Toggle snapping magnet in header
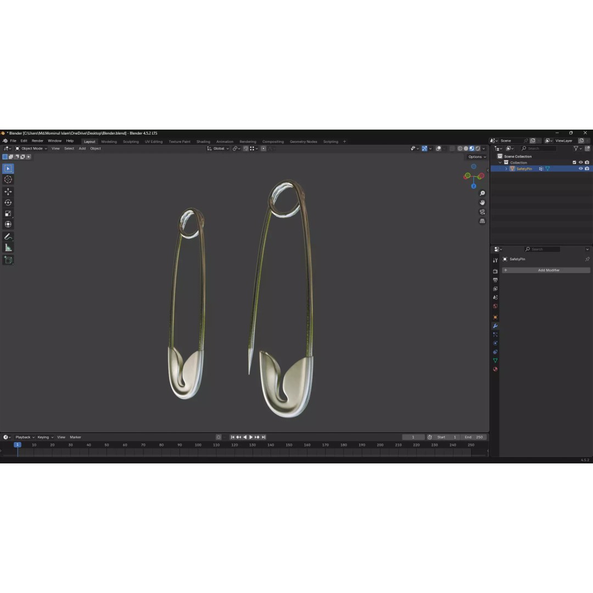This screenshot has height=593, width=593. coord(246,149)
